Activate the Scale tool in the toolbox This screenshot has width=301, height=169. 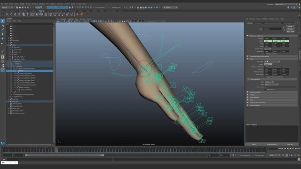click(2, 43)
